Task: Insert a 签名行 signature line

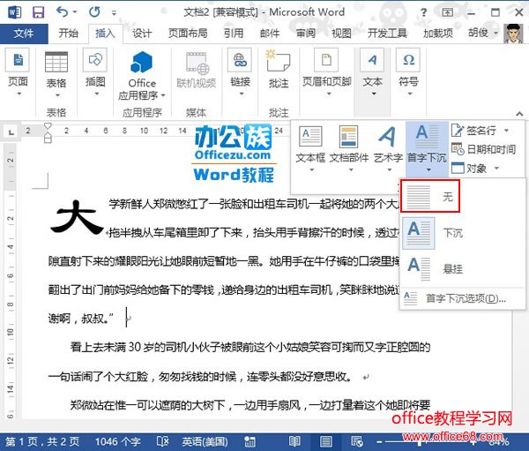Action: click(x=473, y=130)
